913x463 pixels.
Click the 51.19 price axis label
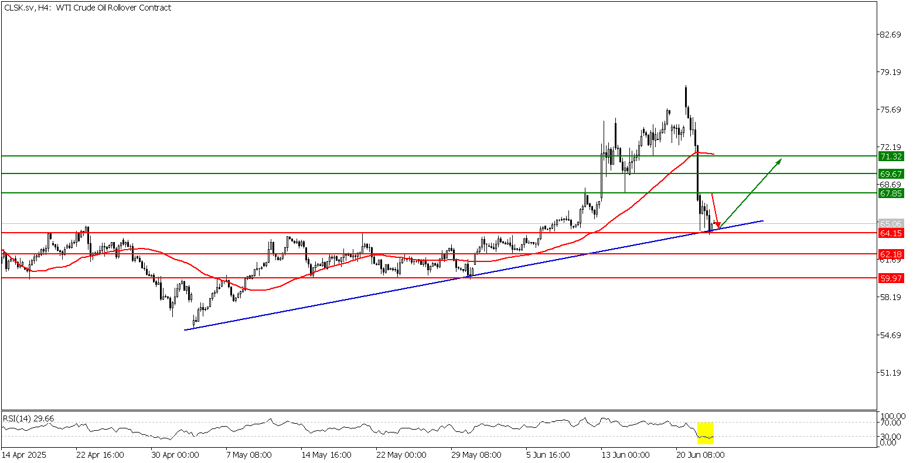[890, 373]
